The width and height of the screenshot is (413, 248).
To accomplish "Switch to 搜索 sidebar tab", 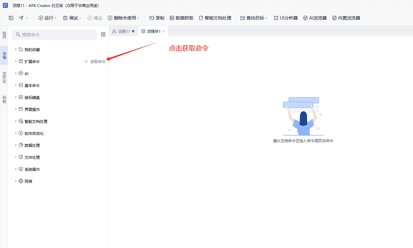I will click(x=4, y=100).
